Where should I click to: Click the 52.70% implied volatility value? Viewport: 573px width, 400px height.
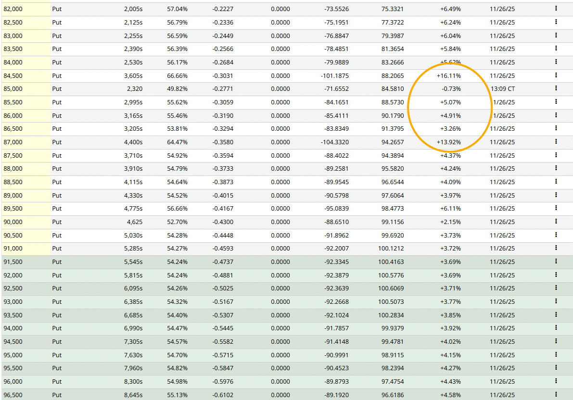177,222
